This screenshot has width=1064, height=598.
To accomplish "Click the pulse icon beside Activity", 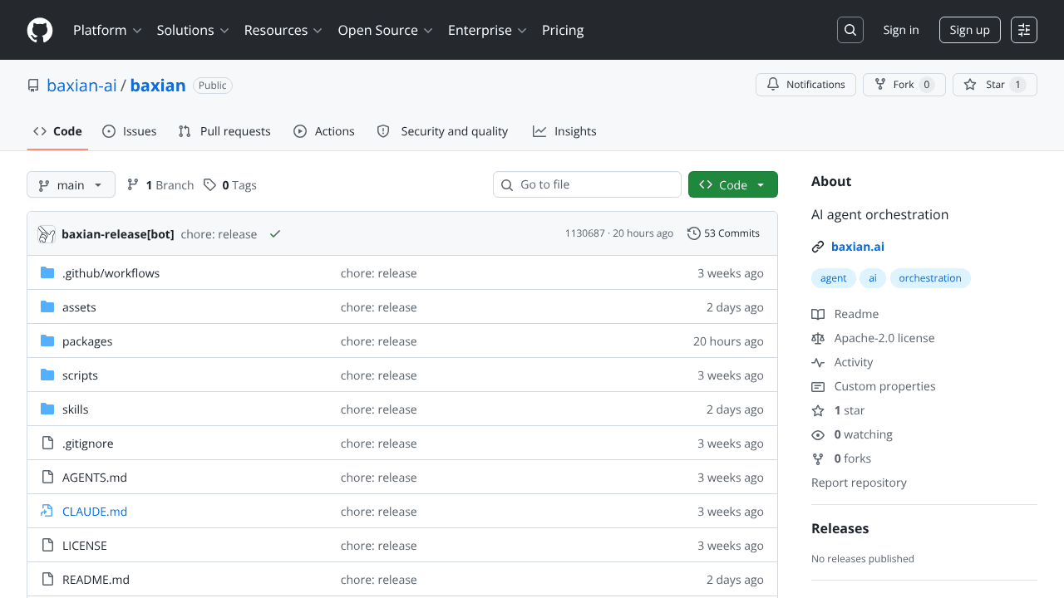I will click(818, 362).
